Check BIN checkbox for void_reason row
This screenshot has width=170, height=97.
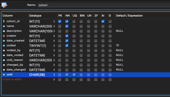tap(81, 60)
